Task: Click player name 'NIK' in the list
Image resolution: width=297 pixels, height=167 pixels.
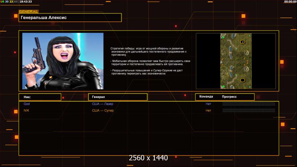Action: pyautogui.click(x=26, y=110)
